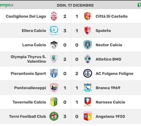Click the Castiglione Del Lago club crest
This screenshot has height=126, width=141.
point(54,16)
